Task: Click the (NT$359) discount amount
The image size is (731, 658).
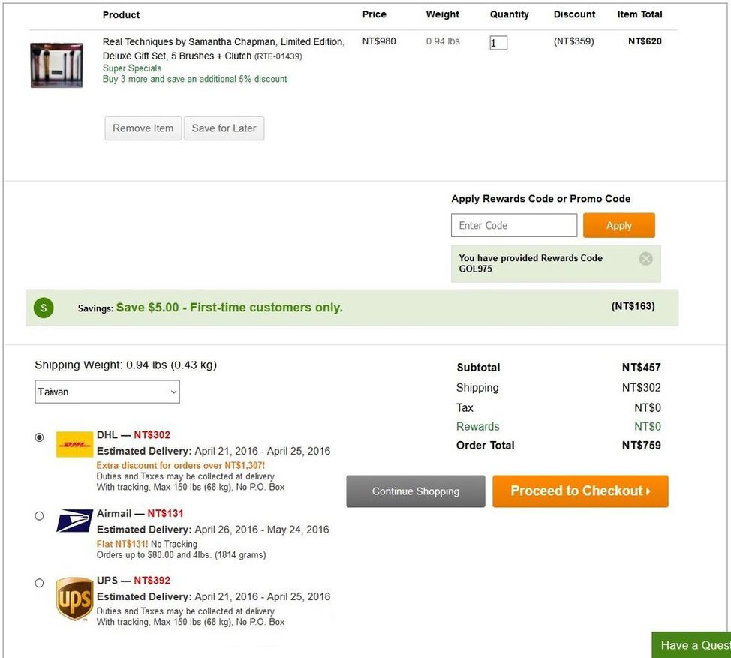Action: (x=574, y=41)
